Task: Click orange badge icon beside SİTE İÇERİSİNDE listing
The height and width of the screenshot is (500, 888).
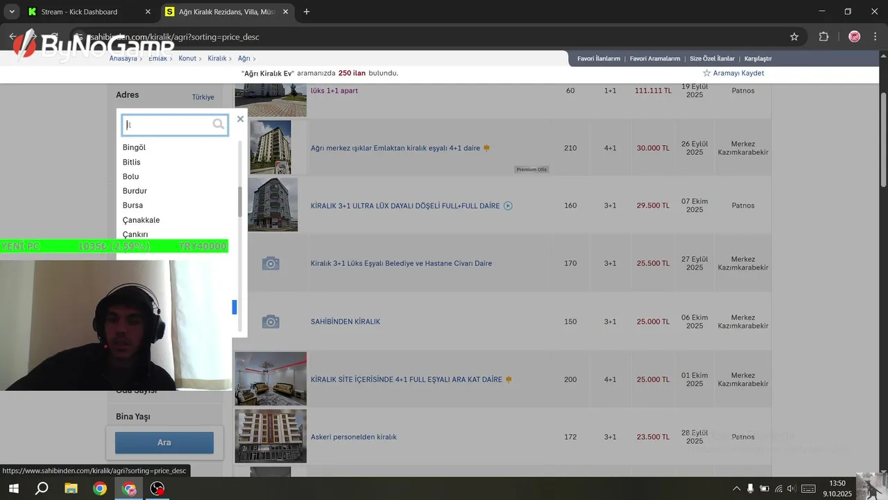Action: (x=509, y=380)
